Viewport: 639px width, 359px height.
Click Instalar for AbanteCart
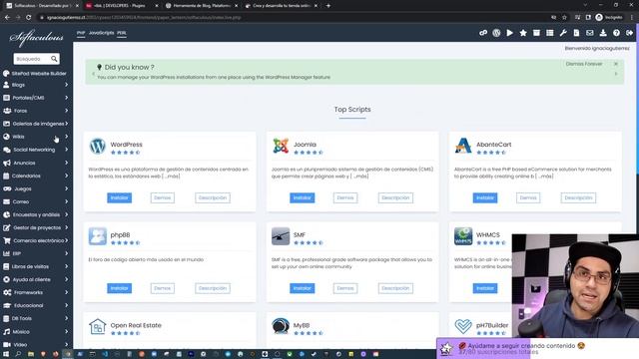pyautogui.click(x=485, y=197)
